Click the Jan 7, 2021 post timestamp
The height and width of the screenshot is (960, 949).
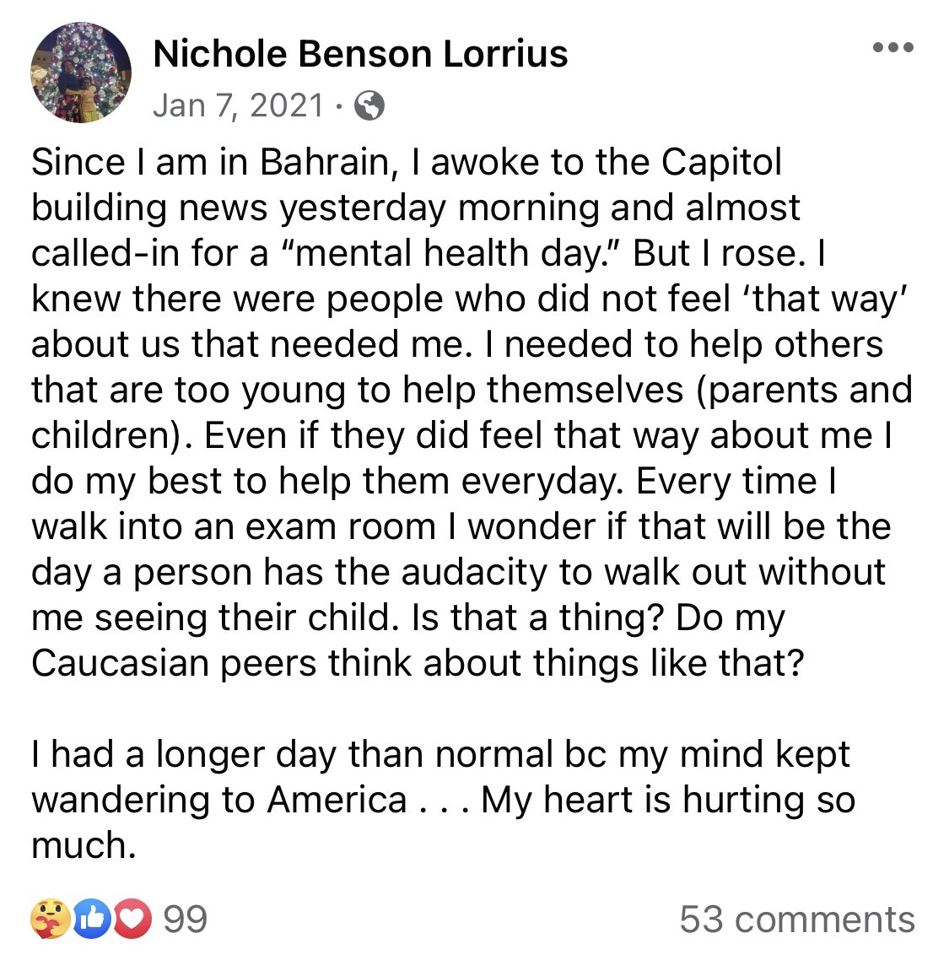tap(239, 105)
